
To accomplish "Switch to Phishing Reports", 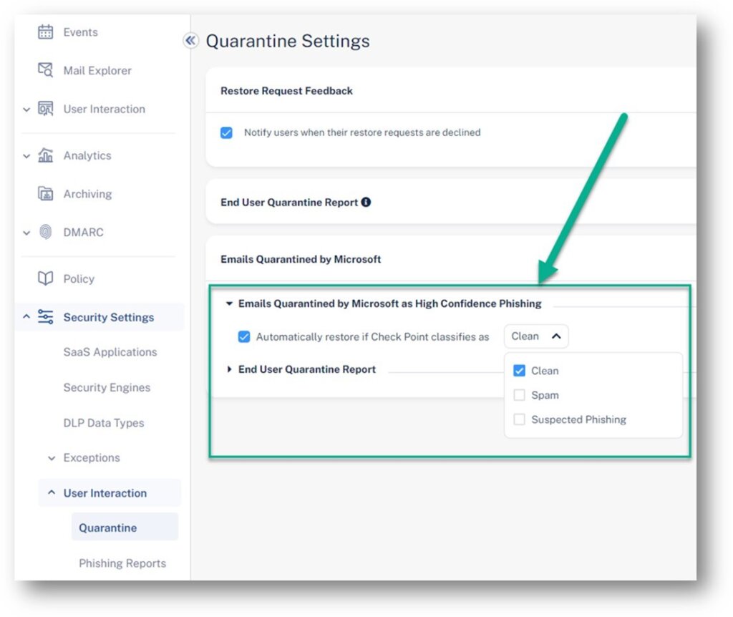I will [x=122, y=563].
